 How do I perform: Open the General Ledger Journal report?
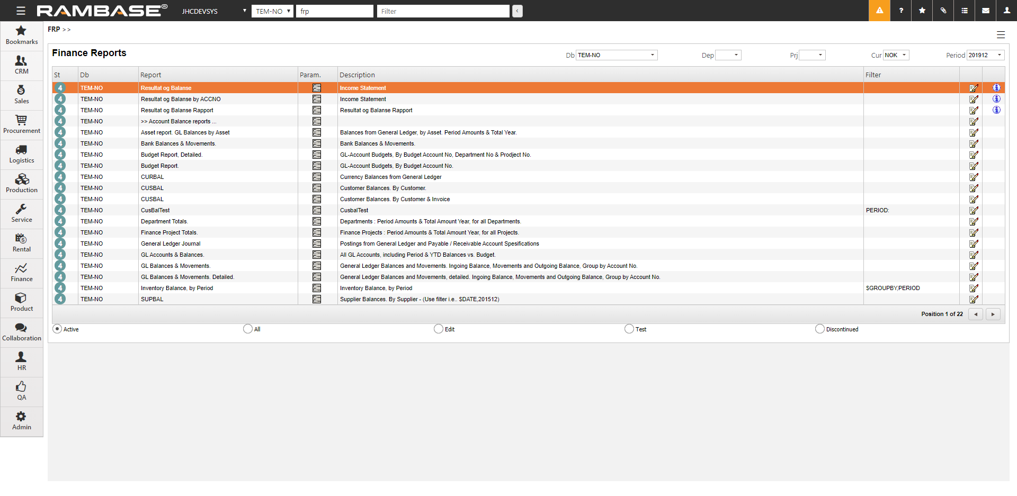[171, 244]
